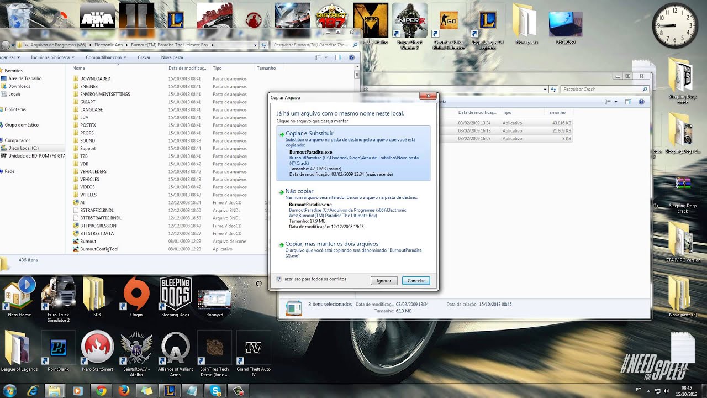Select Área de Trabalho in navigation pane
Image resolution: width=707 pixels, height=398 pixels.
pos(25,78)
